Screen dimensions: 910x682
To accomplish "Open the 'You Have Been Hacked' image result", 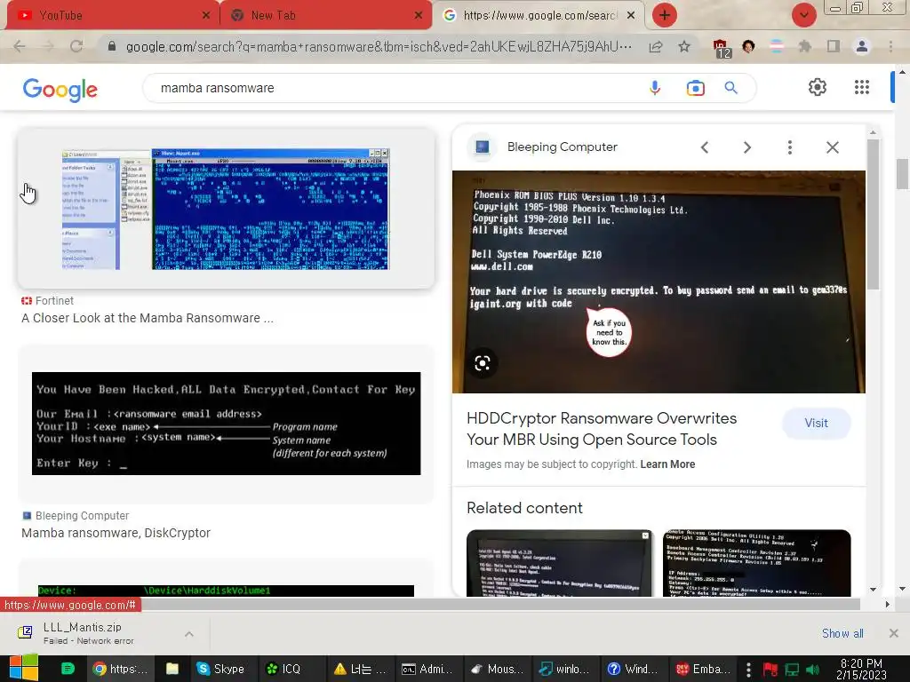I will tap(227, 424).
